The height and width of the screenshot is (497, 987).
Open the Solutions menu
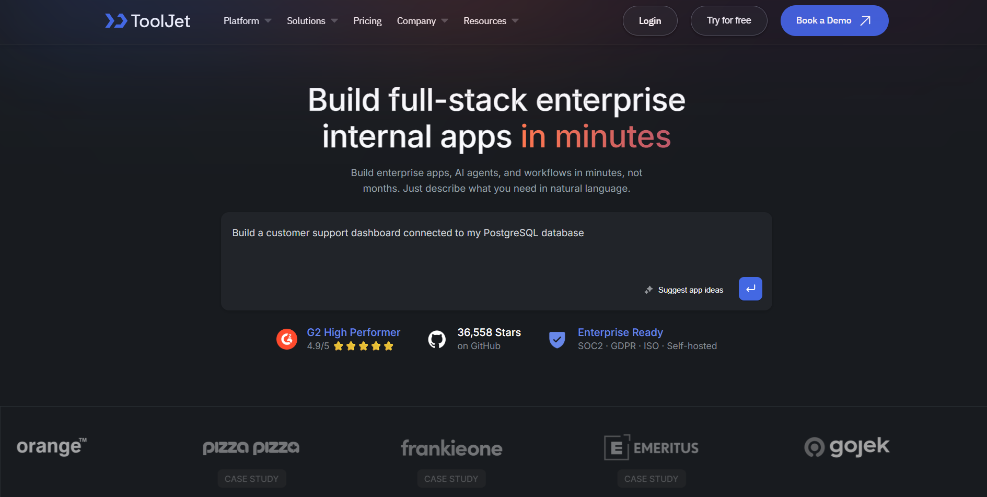306,21
